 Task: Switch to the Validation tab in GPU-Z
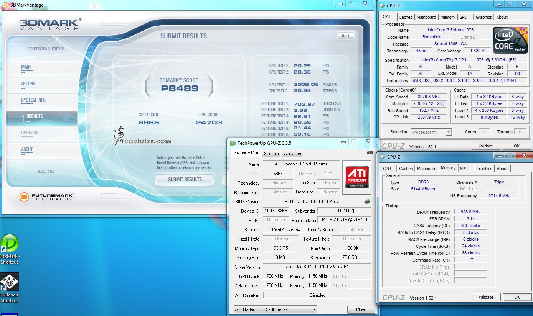tap(292, 153)
